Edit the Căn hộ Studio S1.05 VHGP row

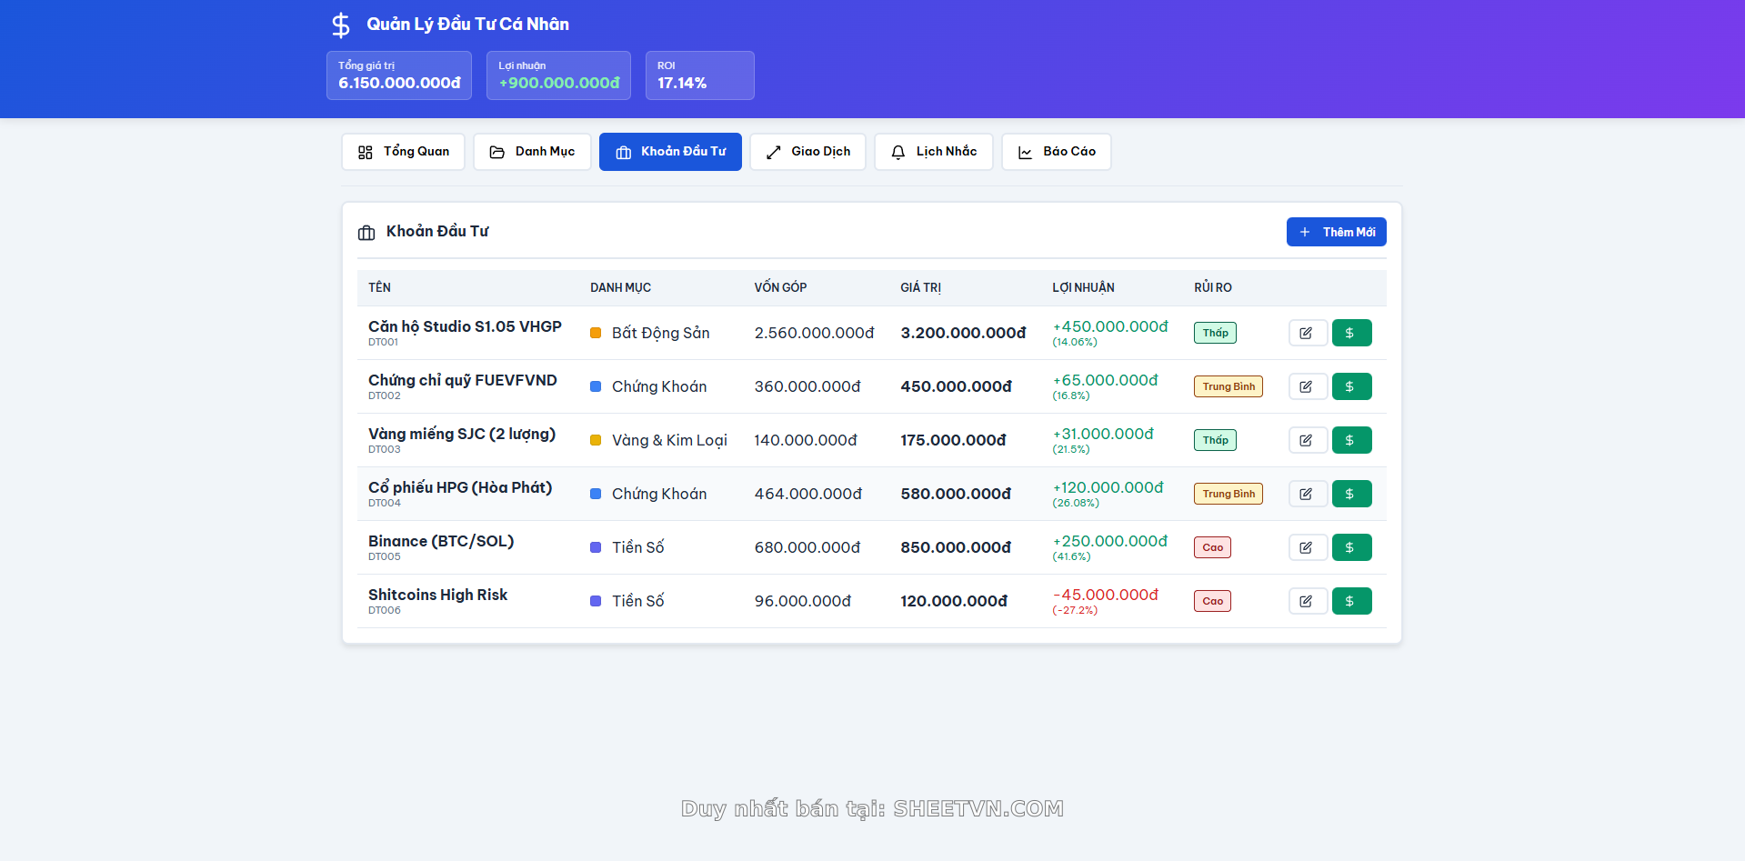coord(1308,333)
